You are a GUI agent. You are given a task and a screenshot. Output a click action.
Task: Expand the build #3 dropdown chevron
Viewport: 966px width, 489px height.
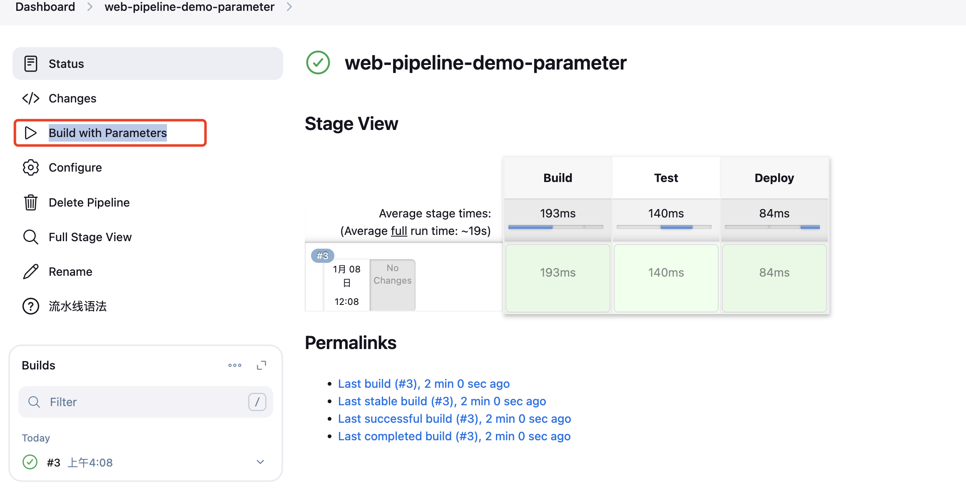click(x=260, y=462)
